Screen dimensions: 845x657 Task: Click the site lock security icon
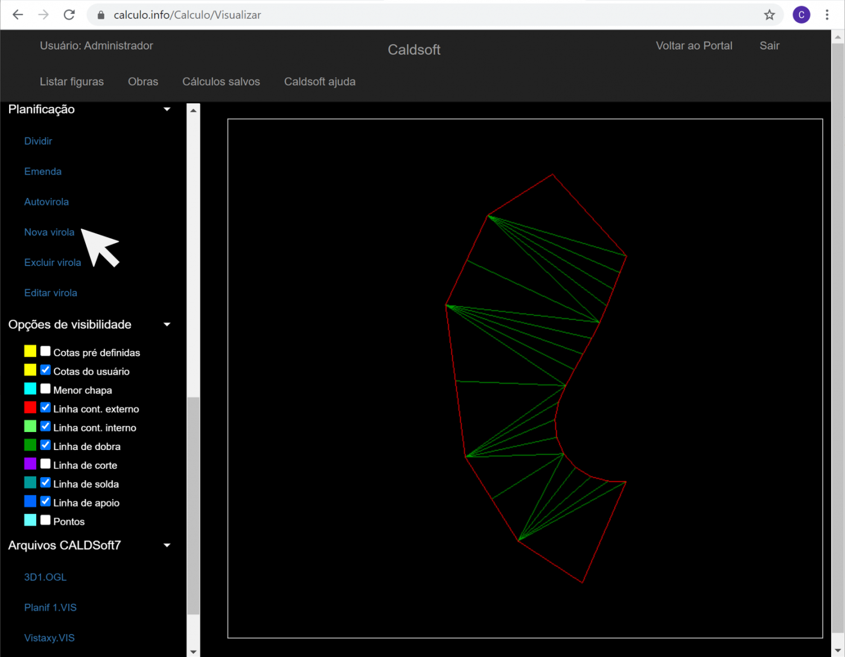101,15
